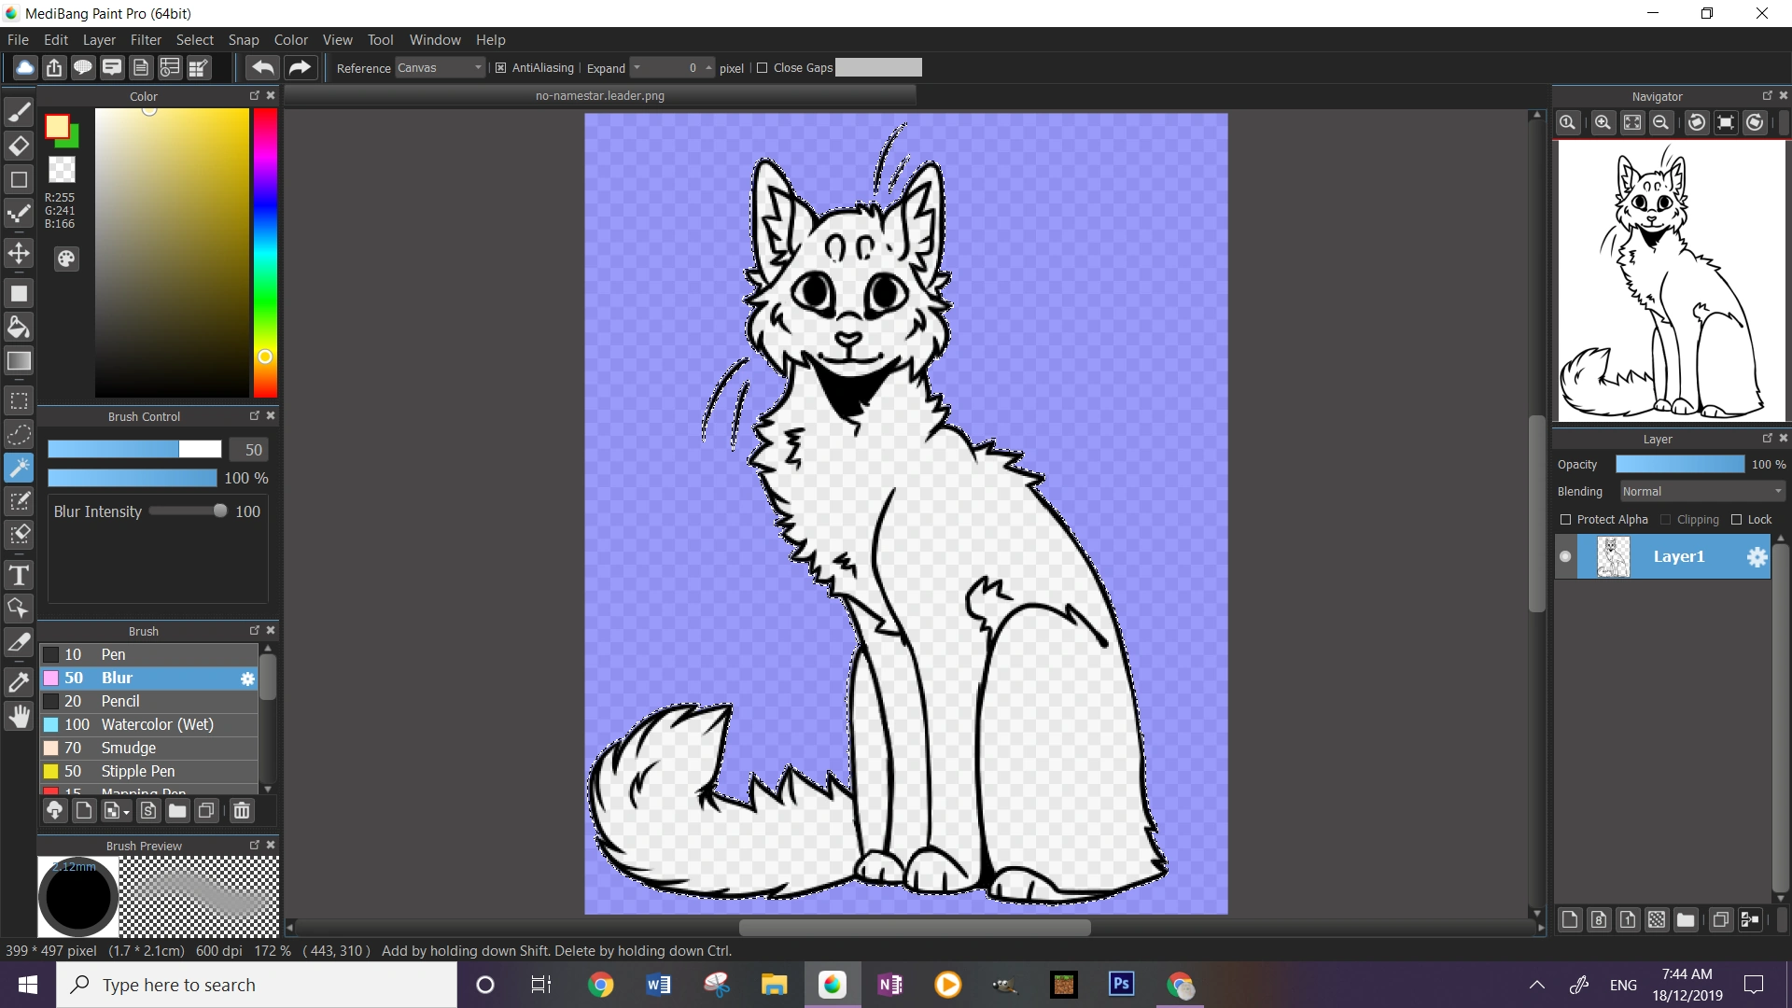1792x1008 pixels.
Task: Toggle the AntiAliasing checkbox
Action: point(501,68)
